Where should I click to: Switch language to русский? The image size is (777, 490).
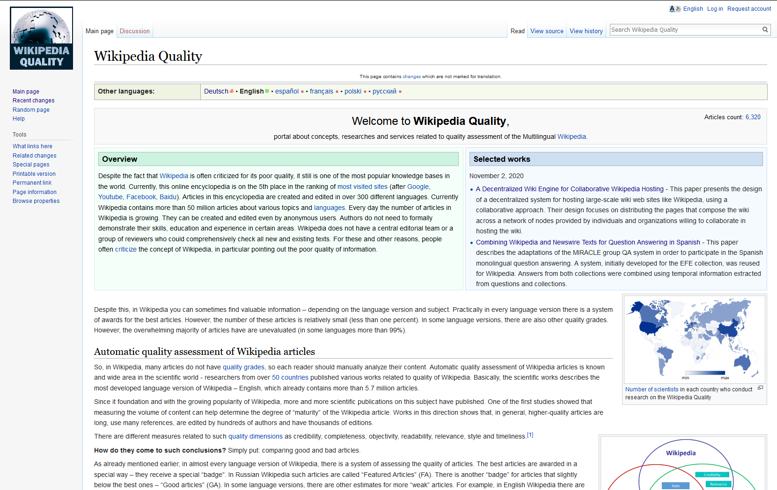(384, 92)
